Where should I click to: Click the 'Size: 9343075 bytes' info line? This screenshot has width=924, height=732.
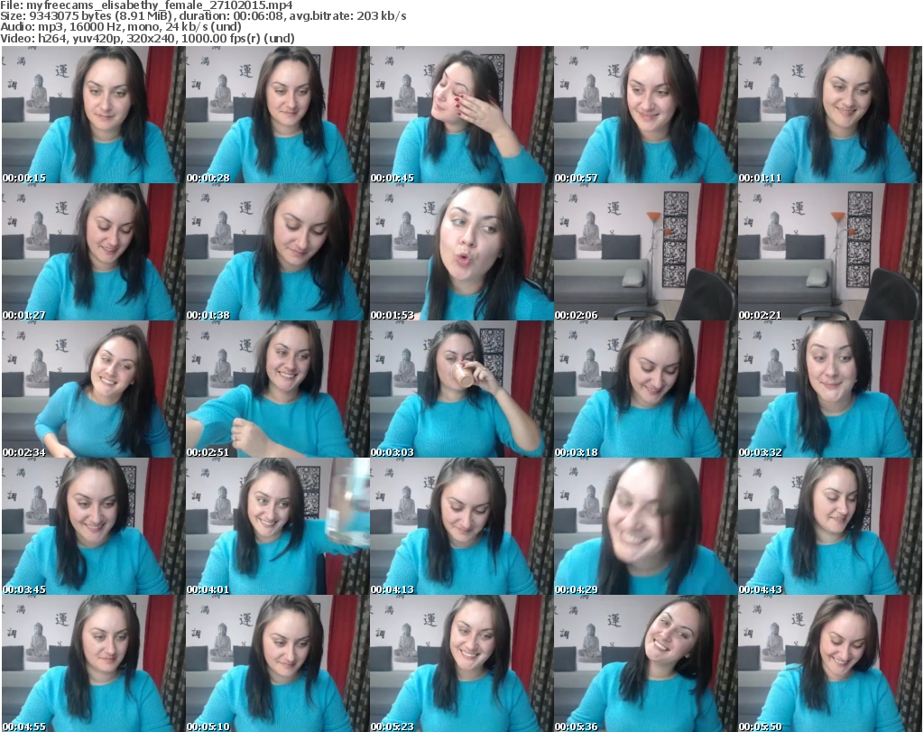click(x=203, y=16)
